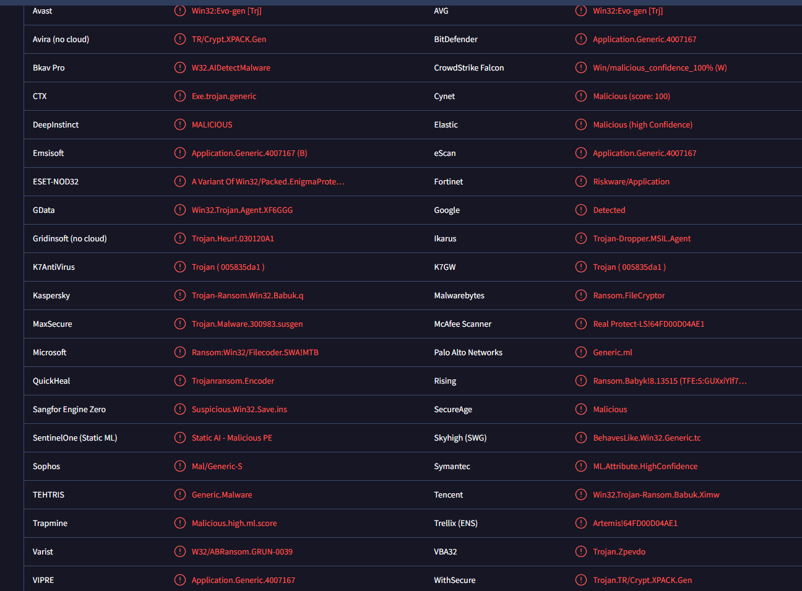
Task: Click the alert icon in the eScan row
Action: pyautogui.click(x=581, y=153)
